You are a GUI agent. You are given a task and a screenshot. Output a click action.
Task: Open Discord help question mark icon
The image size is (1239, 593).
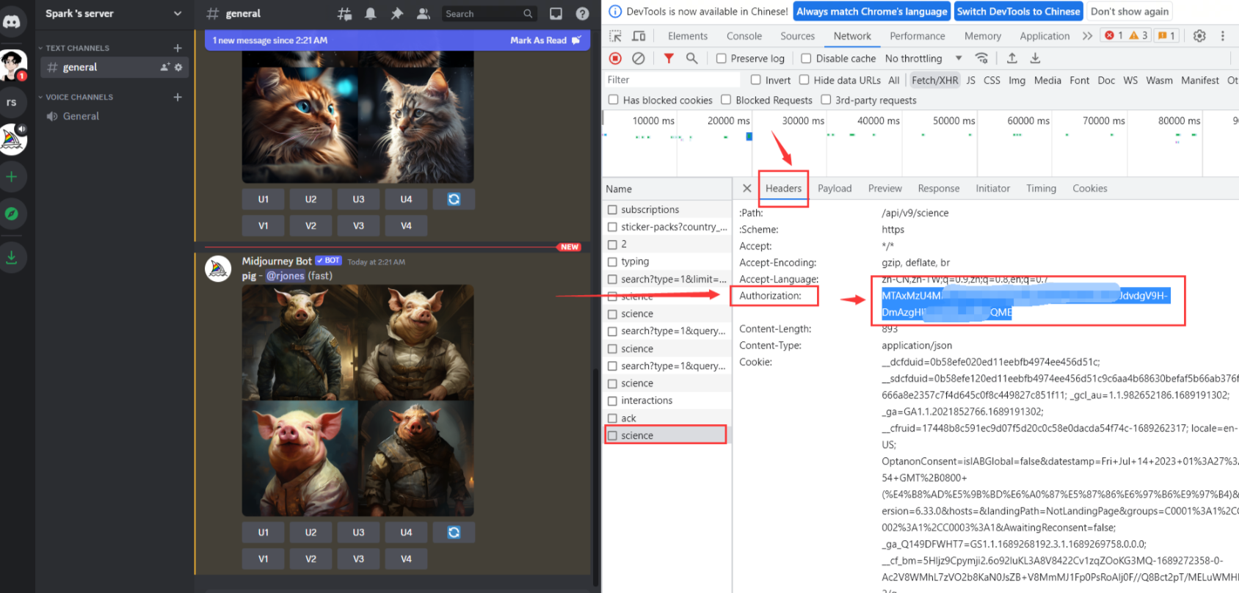582,13
